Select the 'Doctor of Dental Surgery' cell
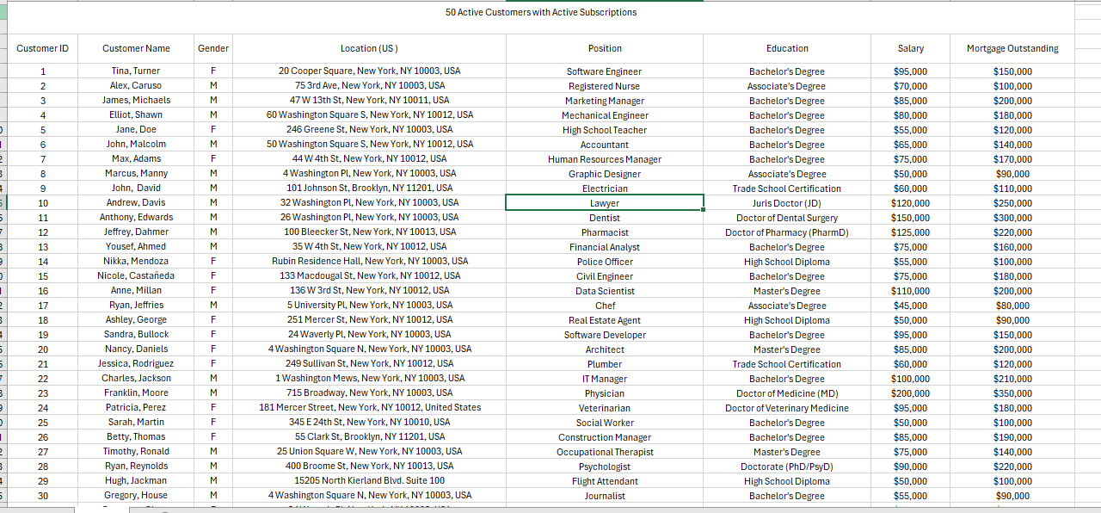The height and width of the screenshot is (513, 1101). click(787, 218)
